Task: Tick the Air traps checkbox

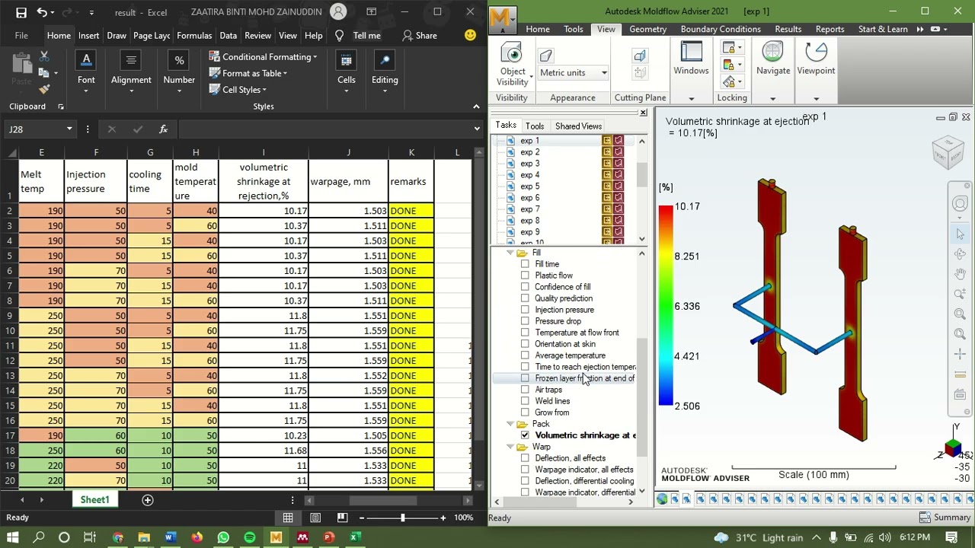Action: point(525,390)
